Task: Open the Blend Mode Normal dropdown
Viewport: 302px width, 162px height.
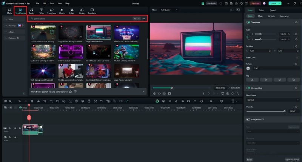Action: click(x=273, y=100)
